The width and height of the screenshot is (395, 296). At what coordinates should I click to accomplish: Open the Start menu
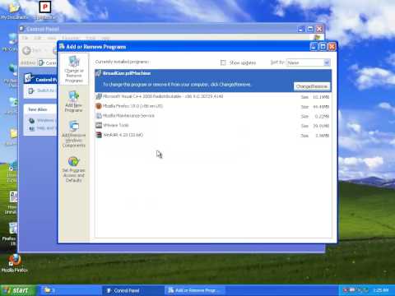pyautogui.click(x=18, y=290)
